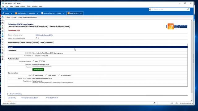
Task: Open the Comments tab
Action: [49, 43]
